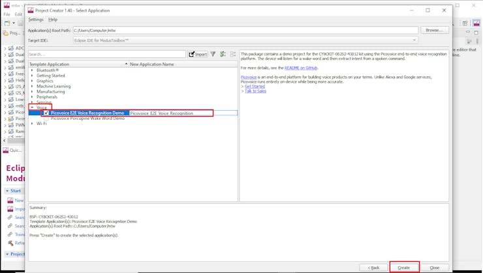Click the New Application icon in Quick Panel

[10, 201]
